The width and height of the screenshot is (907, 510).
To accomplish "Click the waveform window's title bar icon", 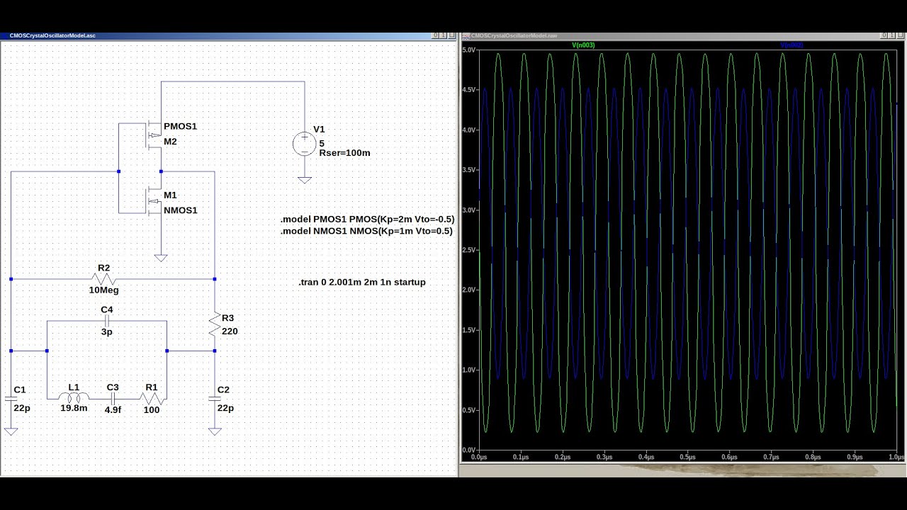I will (466, 35).
